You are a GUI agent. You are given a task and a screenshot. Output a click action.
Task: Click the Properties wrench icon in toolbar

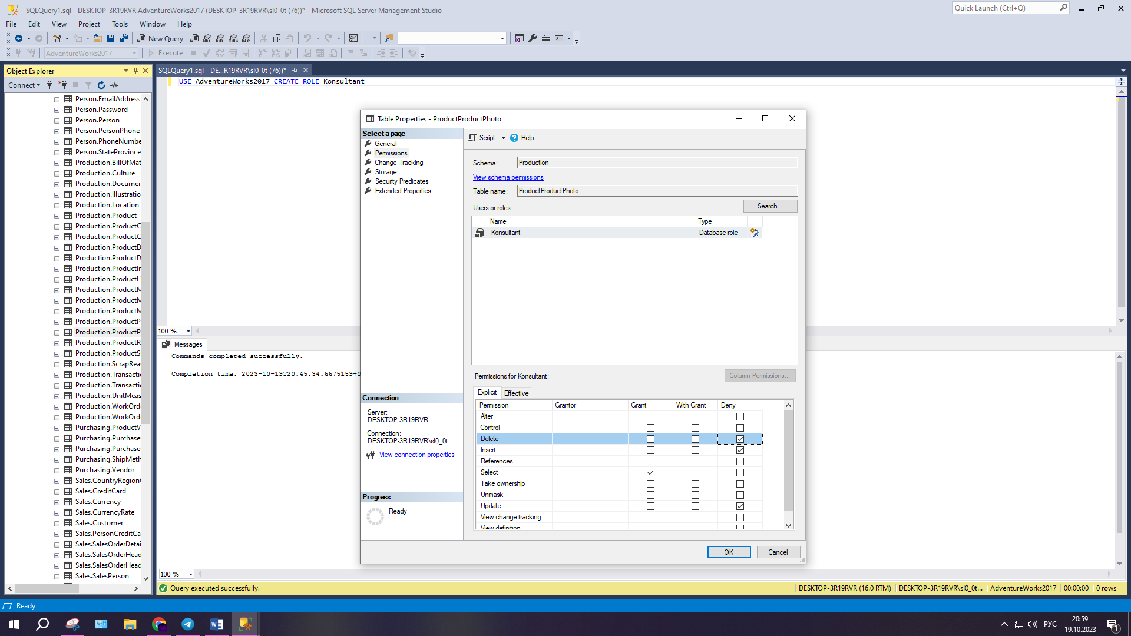coord(533,38)
